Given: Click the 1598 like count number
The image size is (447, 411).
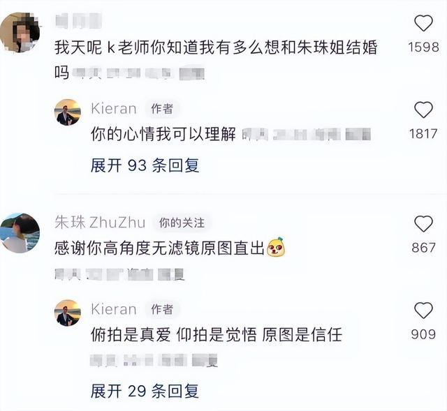Looking at the screenshot, I should pos(423,47).
